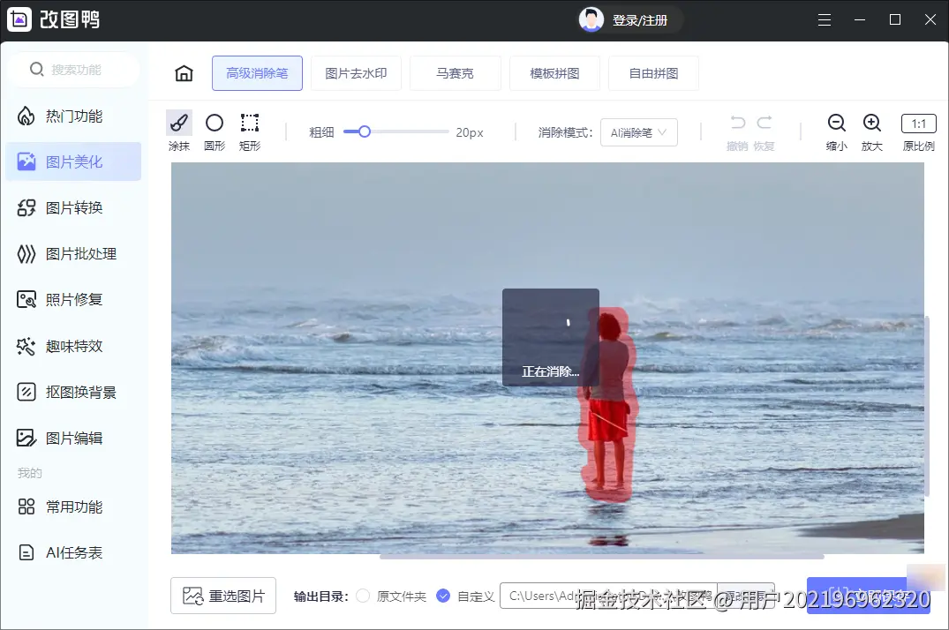Click 登录/注册 link

640,20
